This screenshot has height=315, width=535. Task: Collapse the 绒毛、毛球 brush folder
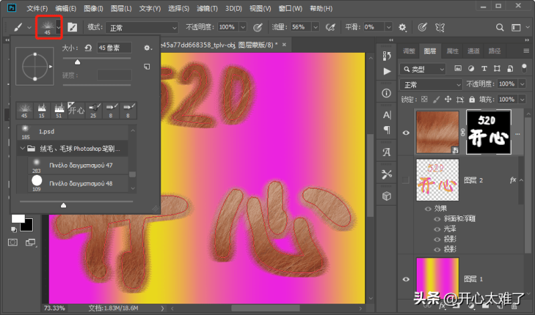[23, 149]
